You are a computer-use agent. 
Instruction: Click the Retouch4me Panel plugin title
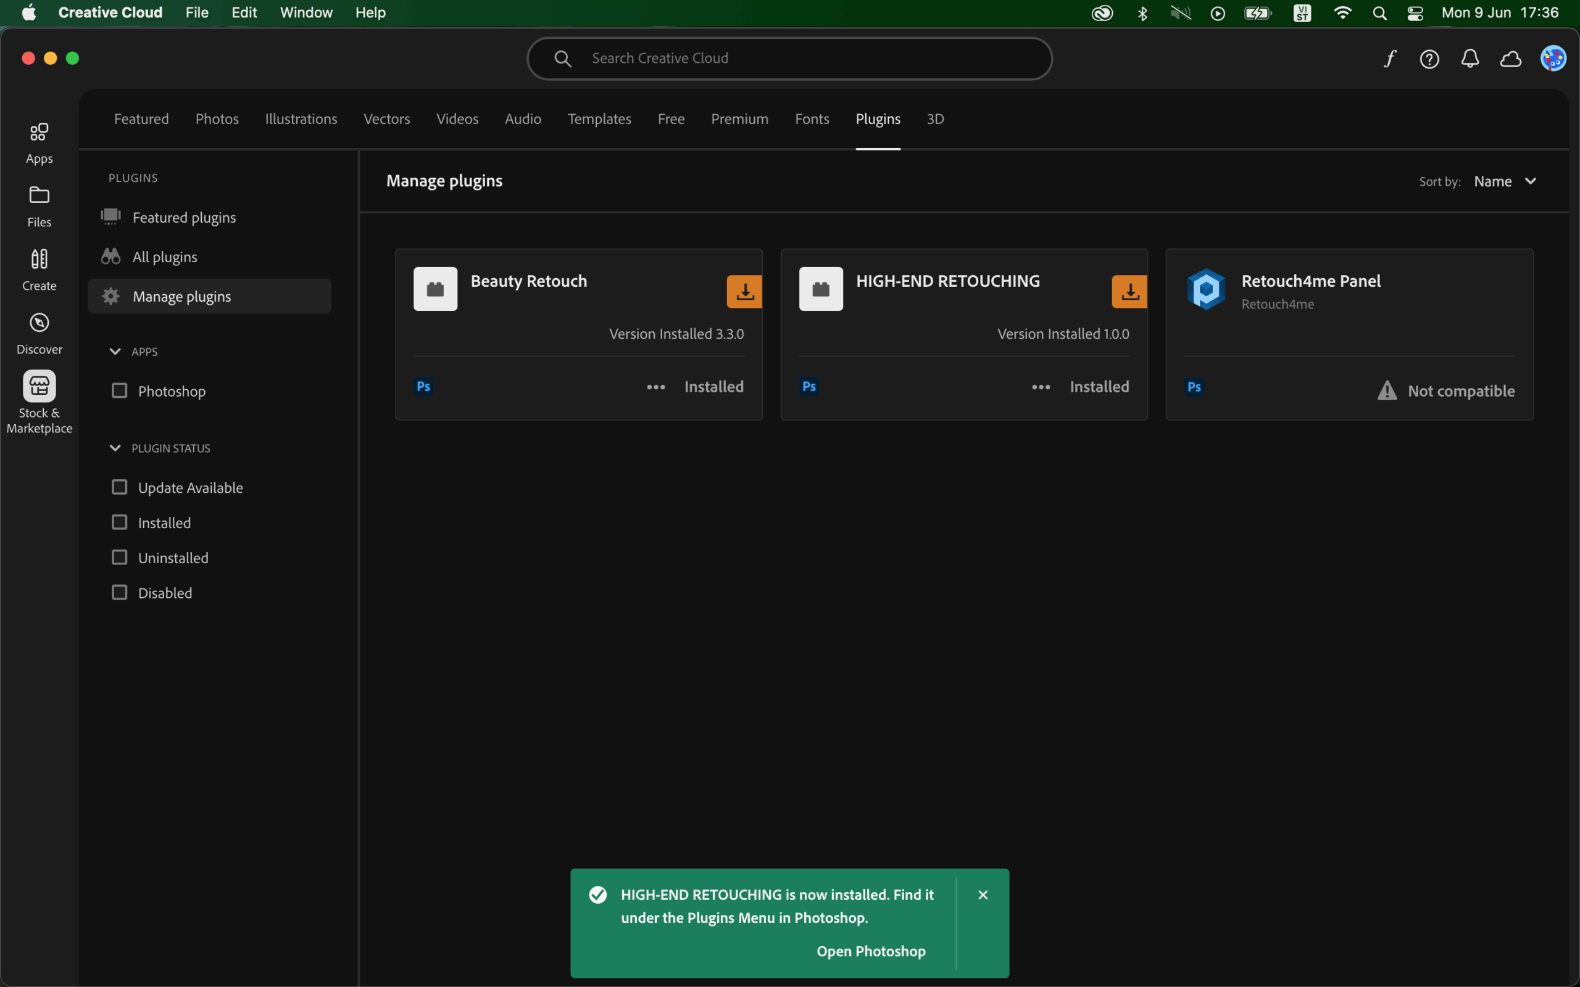[x=1311, y=281]
